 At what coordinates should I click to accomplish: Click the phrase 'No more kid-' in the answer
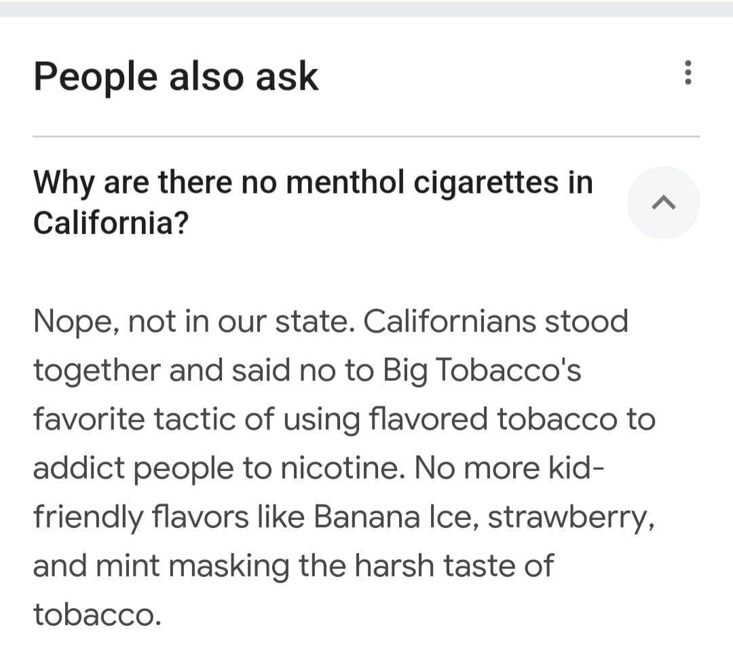509,467
